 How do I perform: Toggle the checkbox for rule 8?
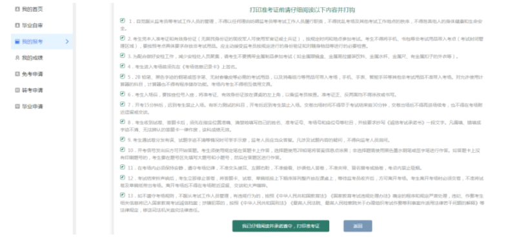point(123,122)
